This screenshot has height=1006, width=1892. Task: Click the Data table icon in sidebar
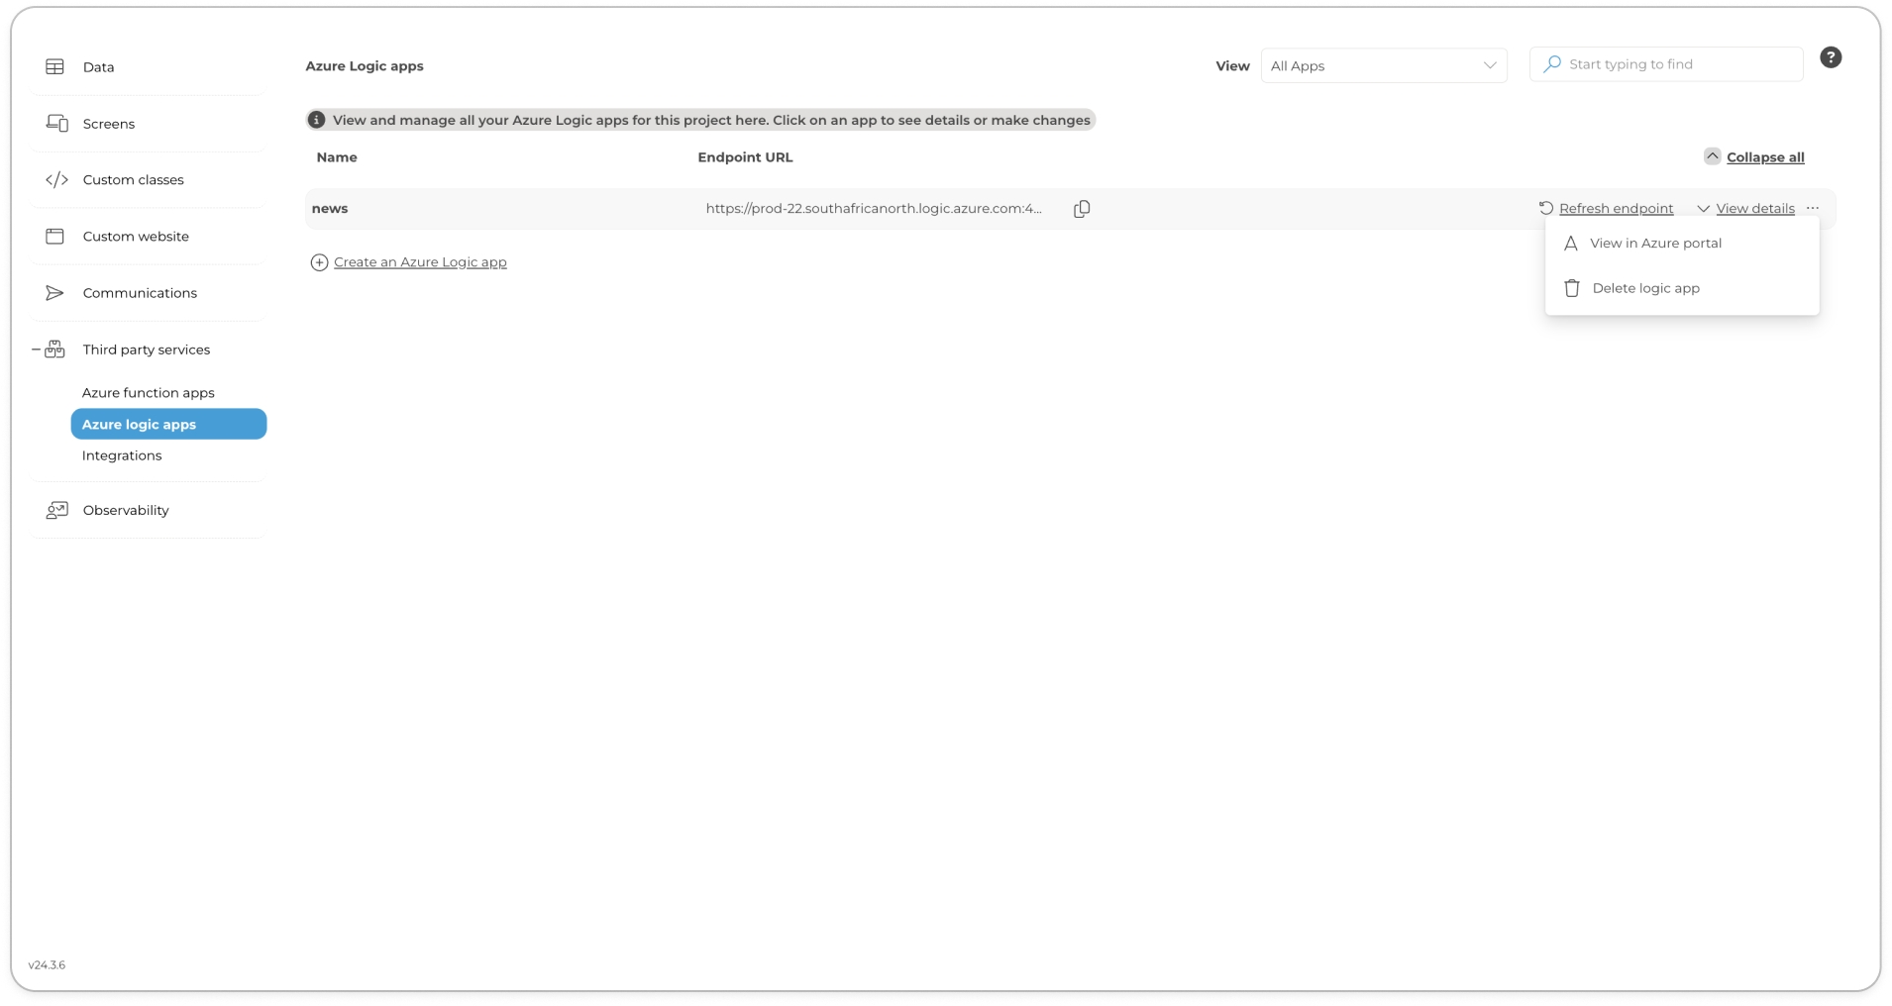pyautogui.click(x=54, y=67)
